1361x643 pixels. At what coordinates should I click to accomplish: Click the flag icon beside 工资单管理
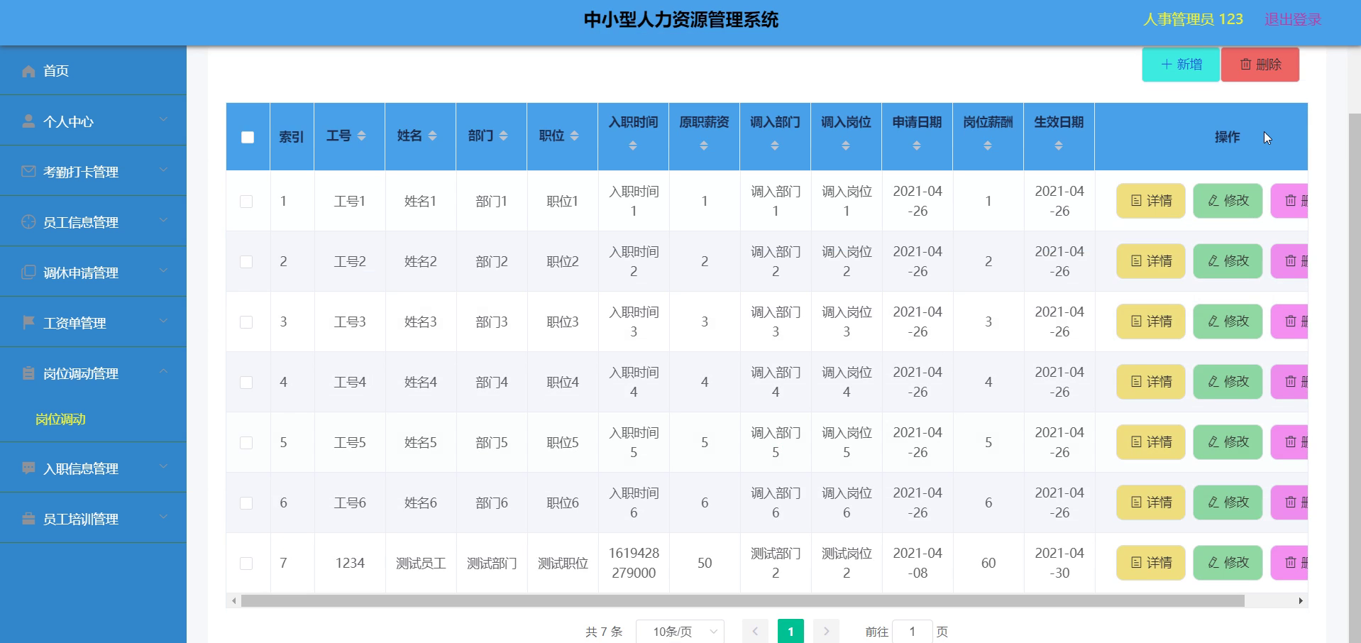(28, 323)
